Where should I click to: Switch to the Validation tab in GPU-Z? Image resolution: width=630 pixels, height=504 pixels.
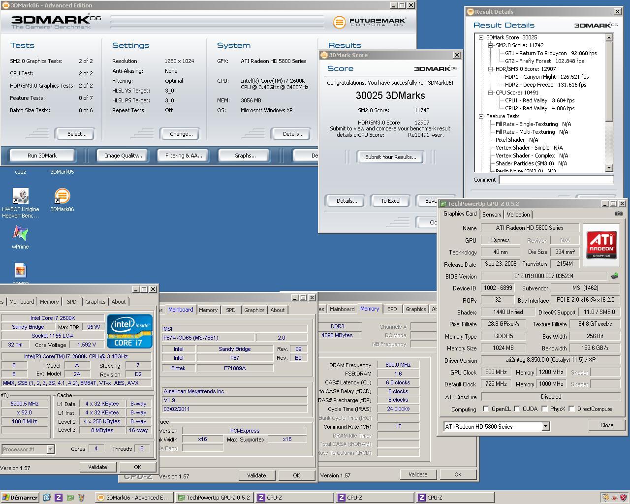tap(518, 215)
